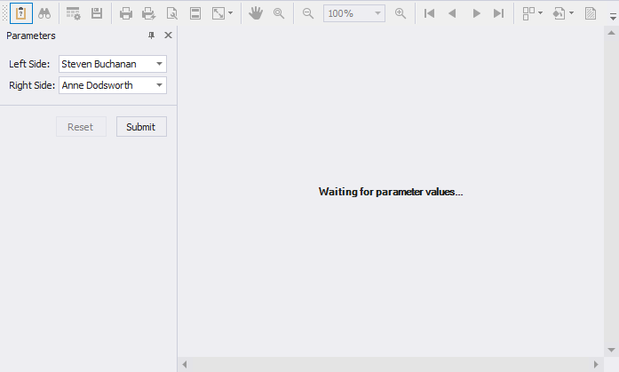Open Search with the binoculars icon
Image resolution: width=619 pixels, height=372 pixels.
[44, 13]
